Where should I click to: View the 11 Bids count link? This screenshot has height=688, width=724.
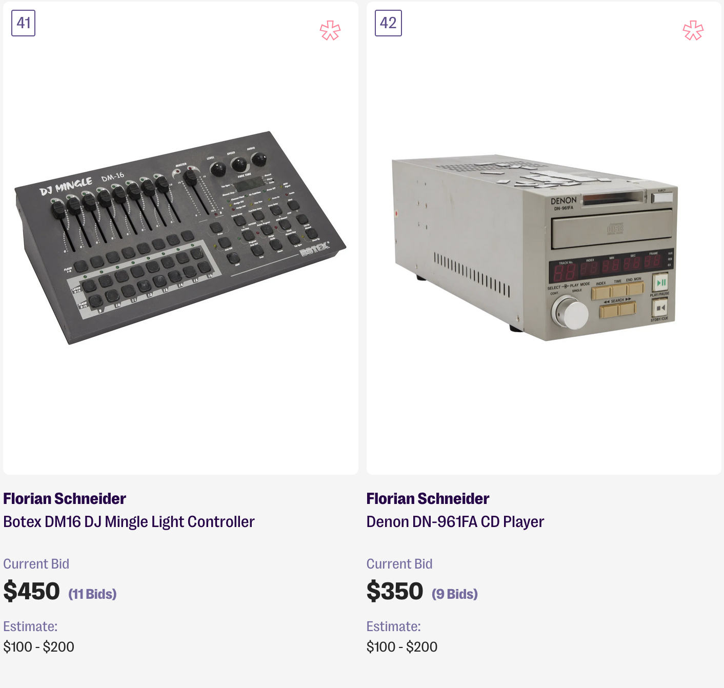[x=93, y=594]
